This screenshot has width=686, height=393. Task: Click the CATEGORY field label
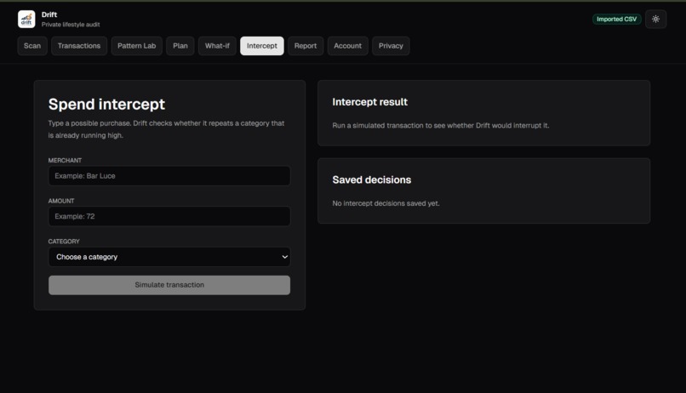point(64,242)
